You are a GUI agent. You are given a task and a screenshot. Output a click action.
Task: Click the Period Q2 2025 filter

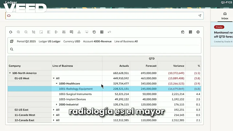26,42
